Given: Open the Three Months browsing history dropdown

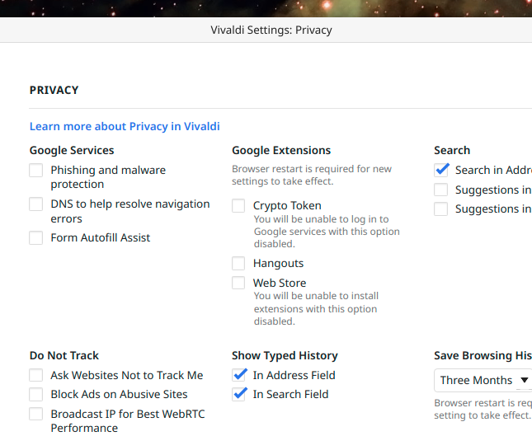Looking at the screenshot, I should click(483, 381).
